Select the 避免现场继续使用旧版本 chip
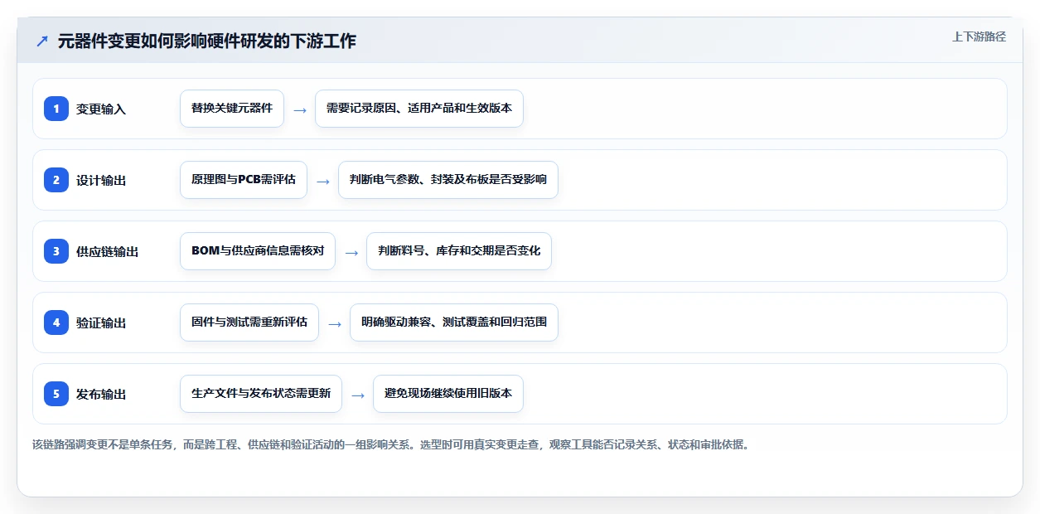The width and height of the screenshot is (1040, 514). click(448, 394)
